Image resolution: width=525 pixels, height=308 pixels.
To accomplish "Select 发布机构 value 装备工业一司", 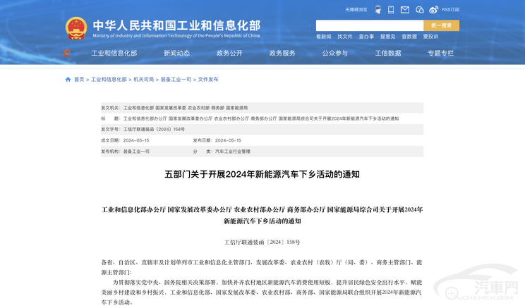I will (x=136, y=152).
